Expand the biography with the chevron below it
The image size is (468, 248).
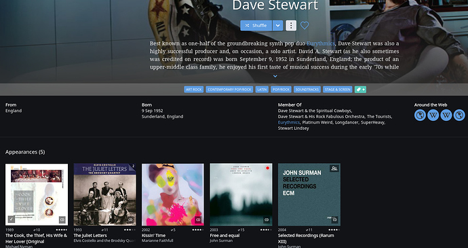tap(275, 76)
